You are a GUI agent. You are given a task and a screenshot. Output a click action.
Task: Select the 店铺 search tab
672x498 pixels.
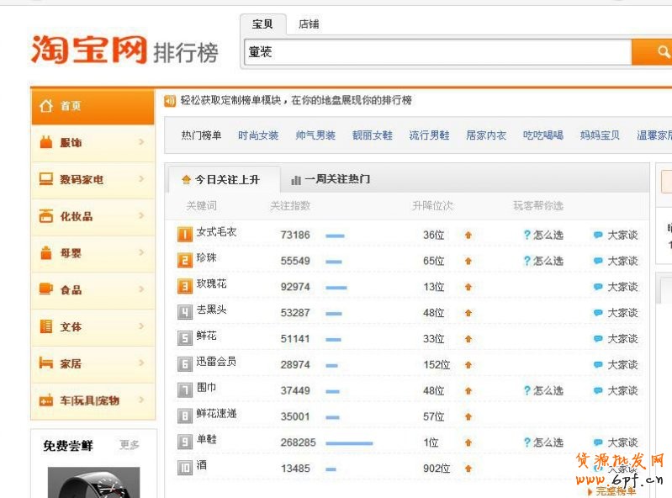click(x=309, y=24)
